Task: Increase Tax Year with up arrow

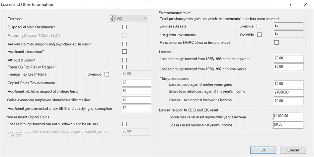Action: pyautogui.click(x=112, y=17)
